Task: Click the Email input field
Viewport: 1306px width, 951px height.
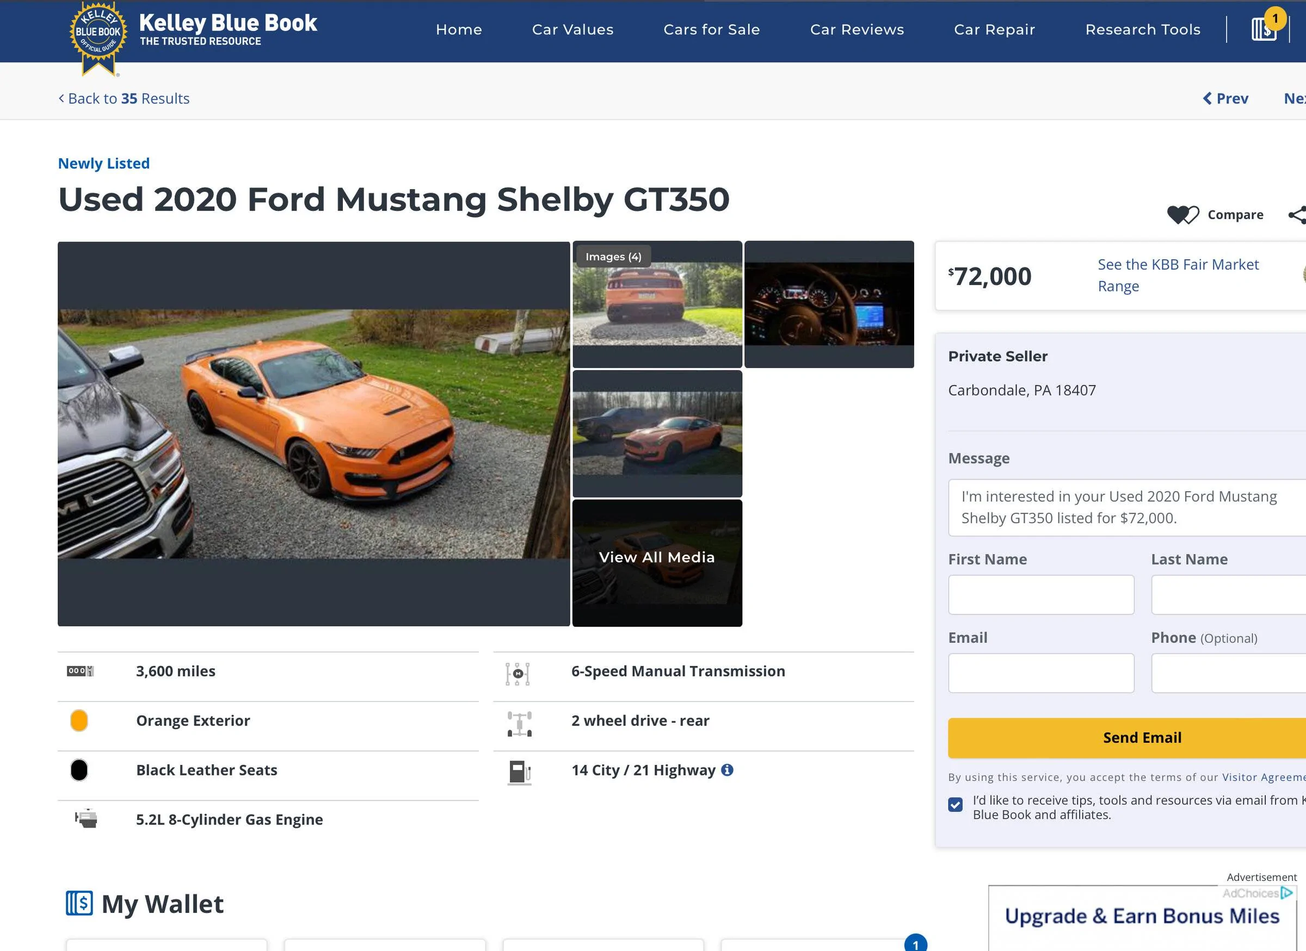Action: 1041,673
